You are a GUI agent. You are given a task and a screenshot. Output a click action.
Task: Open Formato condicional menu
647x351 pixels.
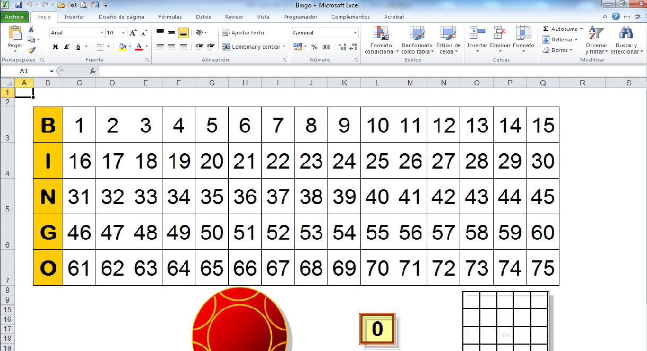[x=382, y=40]
